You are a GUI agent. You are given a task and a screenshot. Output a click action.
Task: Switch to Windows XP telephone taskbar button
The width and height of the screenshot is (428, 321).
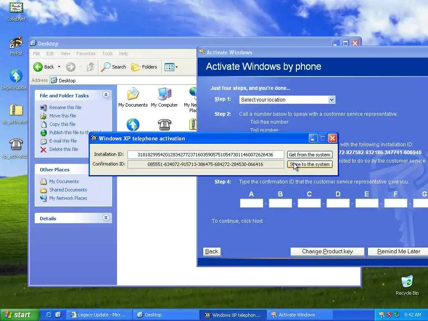[233, 315]
